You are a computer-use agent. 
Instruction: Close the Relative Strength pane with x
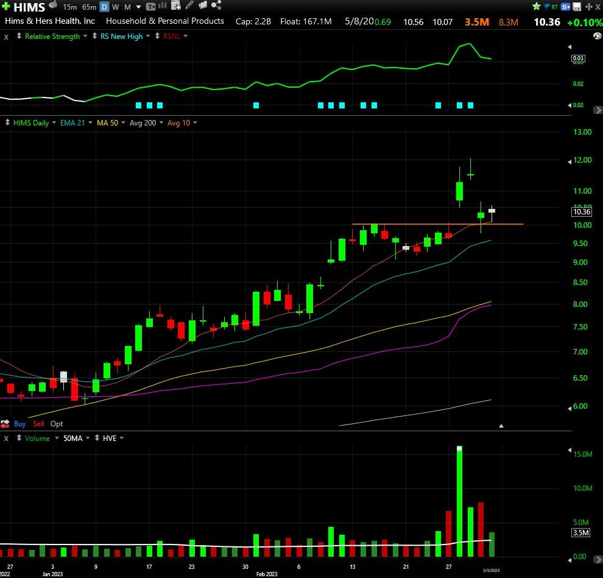[6, 37]
